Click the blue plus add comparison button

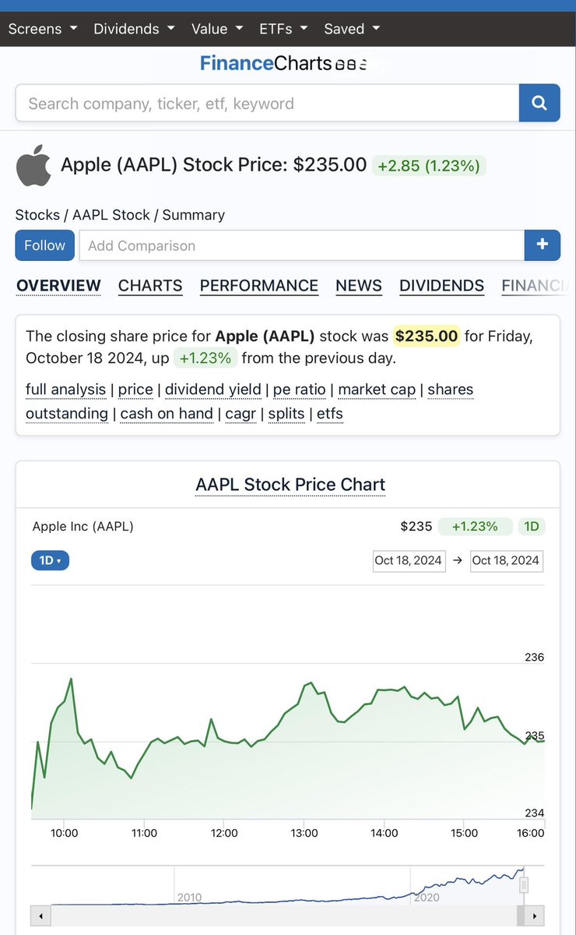[542, 245]
